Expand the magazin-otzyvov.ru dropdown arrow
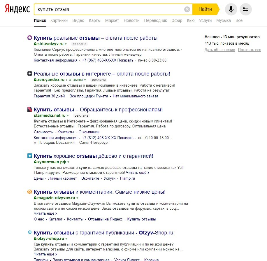Screen dimensions: 267x261 [x=77, y=198]
